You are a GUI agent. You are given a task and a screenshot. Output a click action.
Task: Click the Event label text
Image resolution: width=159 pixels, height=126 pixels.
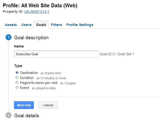[x=25, y=88]
